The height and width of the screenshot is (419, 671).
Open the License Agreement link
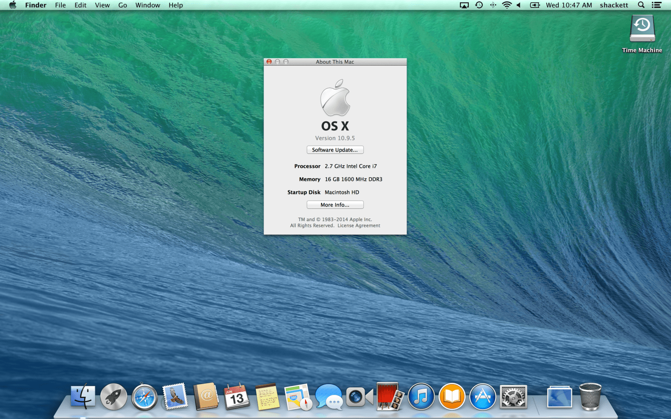[359, 226]
